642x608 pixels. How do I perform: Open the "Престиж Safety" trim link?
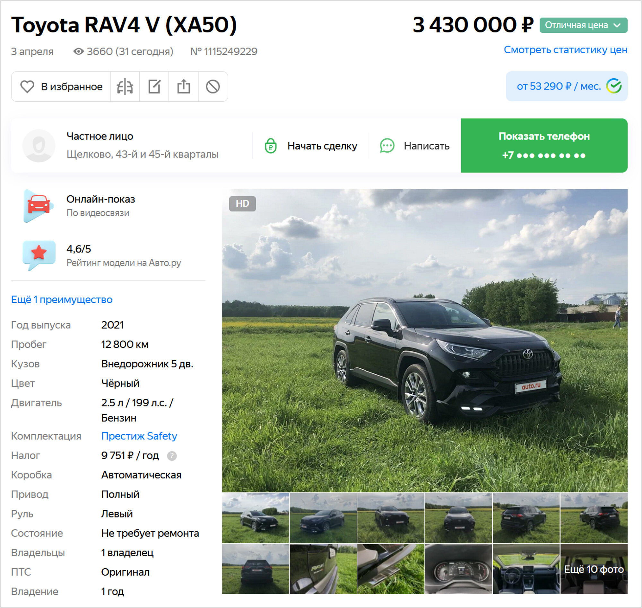tap(139, 436)
